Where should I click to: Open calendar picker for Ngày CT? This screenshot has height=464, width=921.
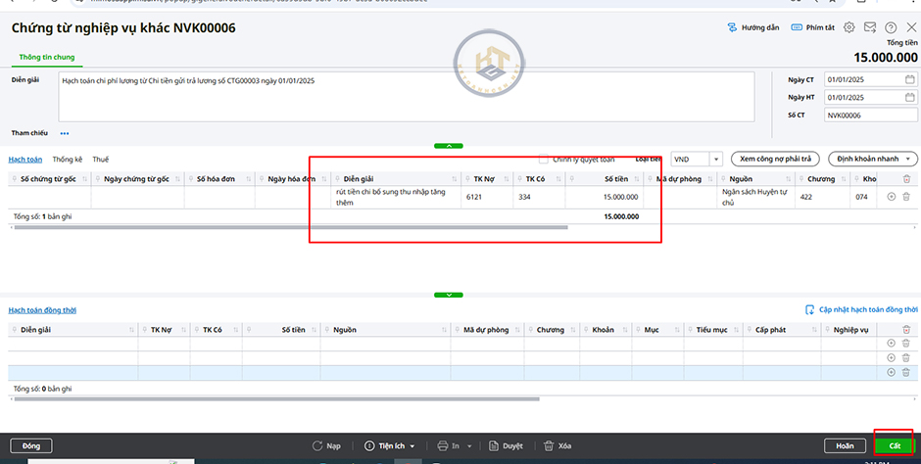[x=910, y=79]
